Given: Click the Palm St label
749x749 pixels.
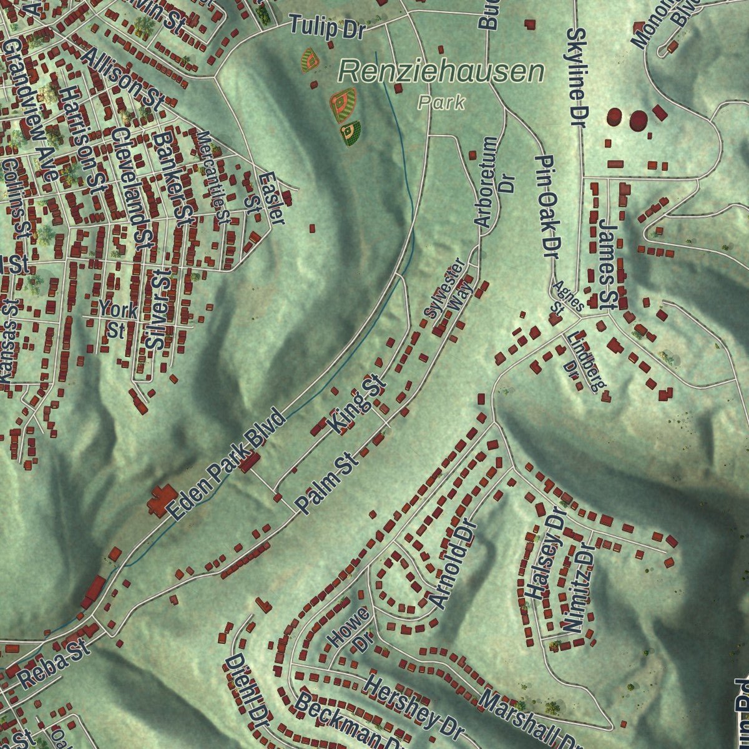Looking at the screenshot, I should (327, 484).
